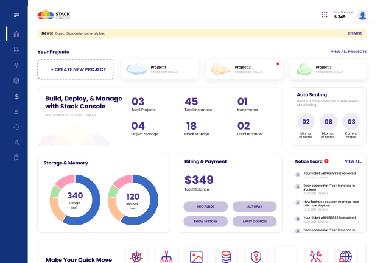The image size is (383, 263).
Task: Open the hamburger menu in sidebar
Action: [x=16, y=15]
